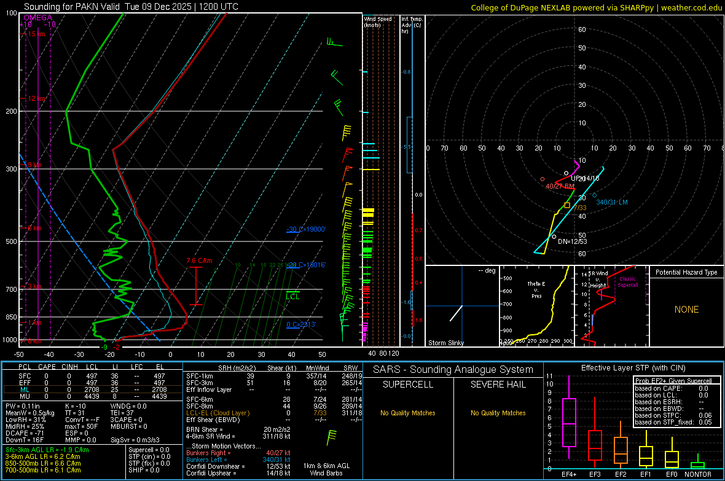Click the green LCL label on skew-T
Image resolution: width=725 pixels, height=481 pixels.
(x=292, y=297)
